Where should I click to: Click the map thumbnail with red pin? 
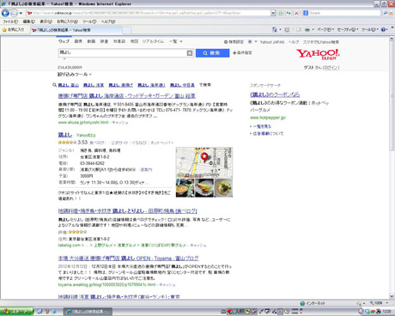tap(204, 162)
